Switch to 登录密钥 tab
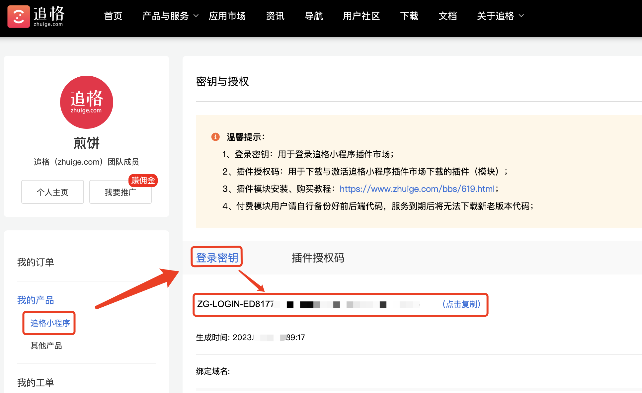 coord(217,258)
